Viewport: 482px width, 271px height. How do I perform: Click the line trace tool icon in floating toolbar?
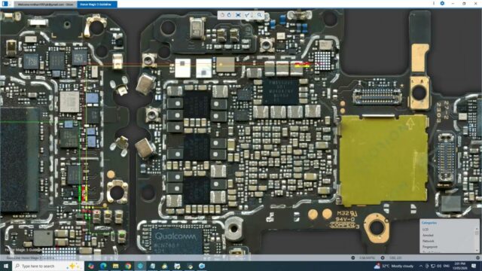pos(248,15)
